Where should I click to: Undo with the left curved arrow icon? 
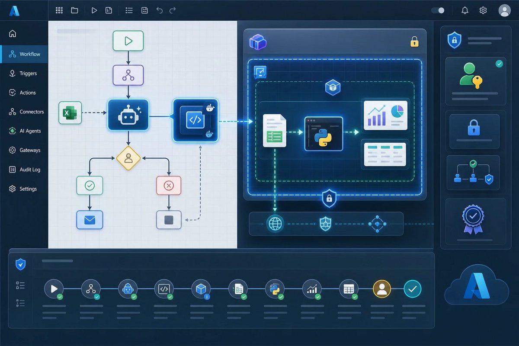(x=159, y=10)
